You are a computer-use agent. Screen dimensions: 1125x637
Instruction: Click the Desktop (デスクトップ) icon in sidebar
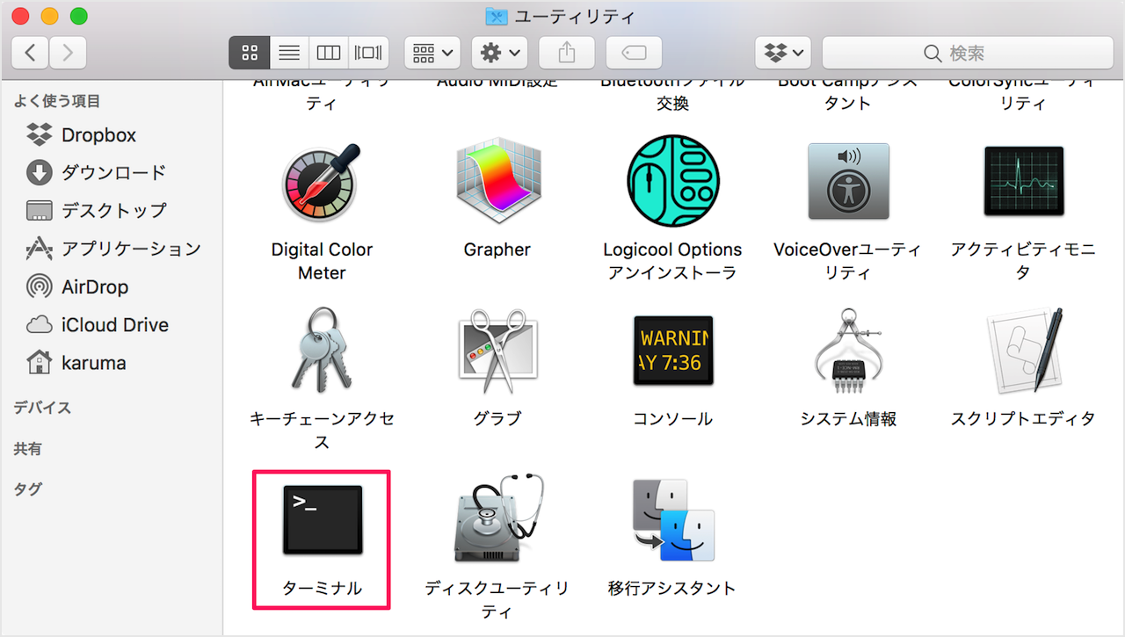pos(40,211)
